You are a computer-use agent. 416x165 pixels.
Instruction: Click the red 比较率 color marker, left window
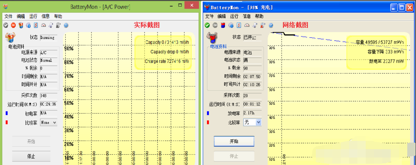click(7, 123)
